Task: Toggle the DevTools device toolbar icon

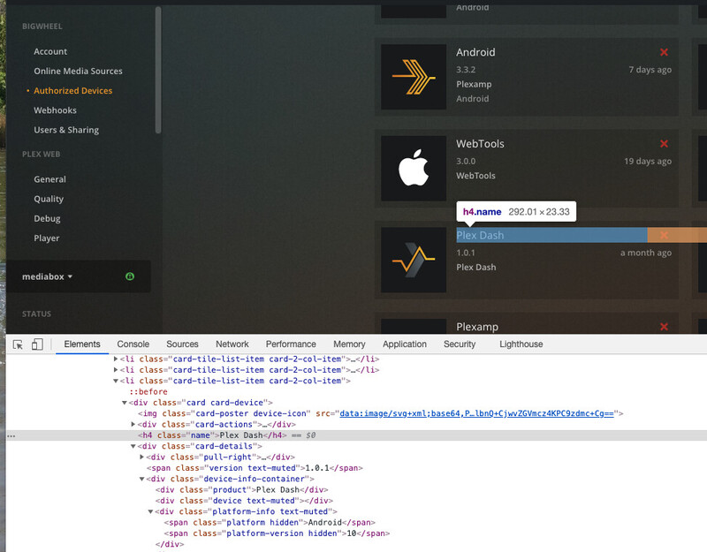Action: point(37,344)
